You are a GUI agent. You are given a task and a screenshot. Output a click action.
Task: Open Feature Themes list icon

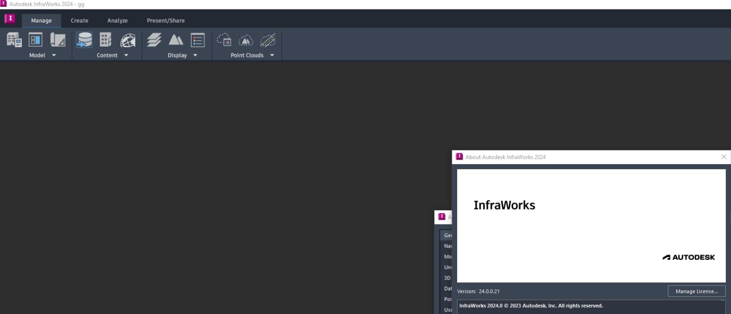[197, 41]
